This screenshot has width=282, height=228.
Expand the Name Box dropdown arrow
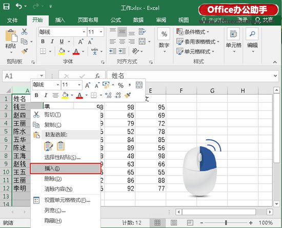tap(42, 75)
